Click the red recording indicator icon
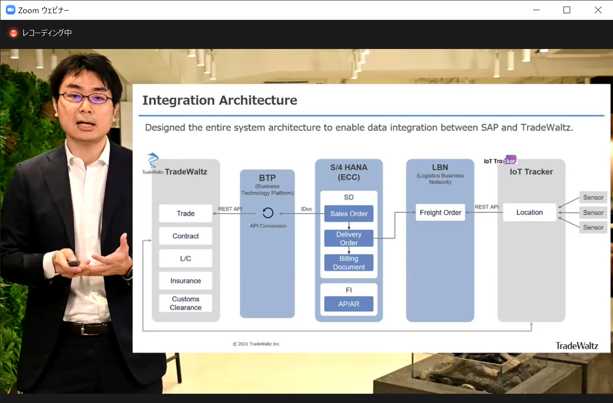This screenshot has width=613, height=403. (13, 33)
